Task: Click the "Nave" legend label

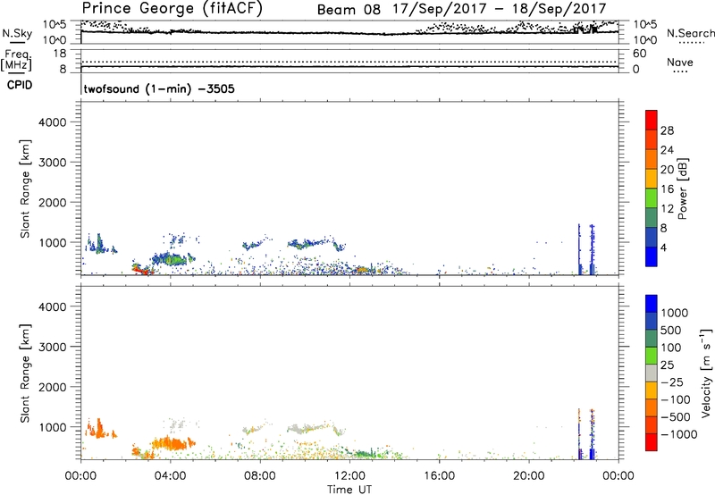Action: [680, 63]
